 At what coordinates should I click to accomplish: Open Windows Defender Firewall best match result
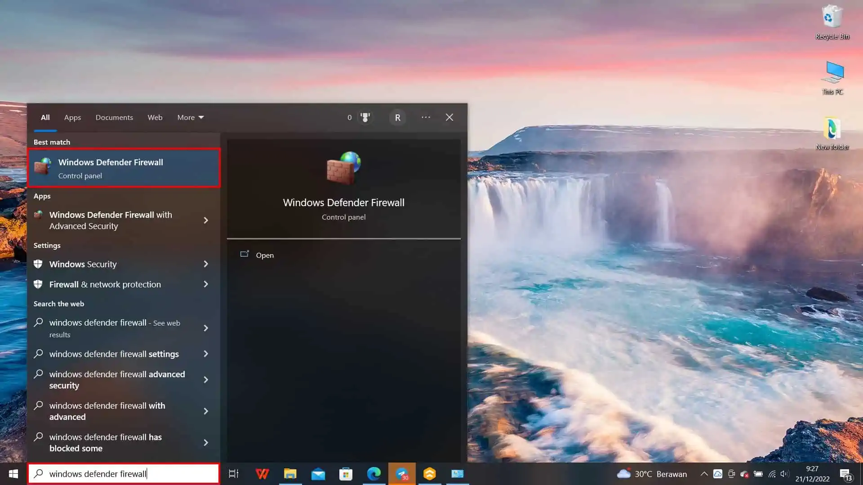click(124, 168)
